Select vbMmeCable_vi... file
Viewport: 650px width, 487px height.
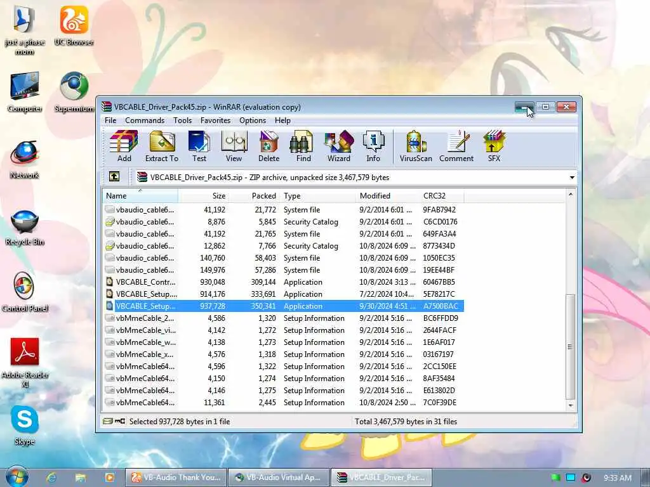tap(283, 330)
